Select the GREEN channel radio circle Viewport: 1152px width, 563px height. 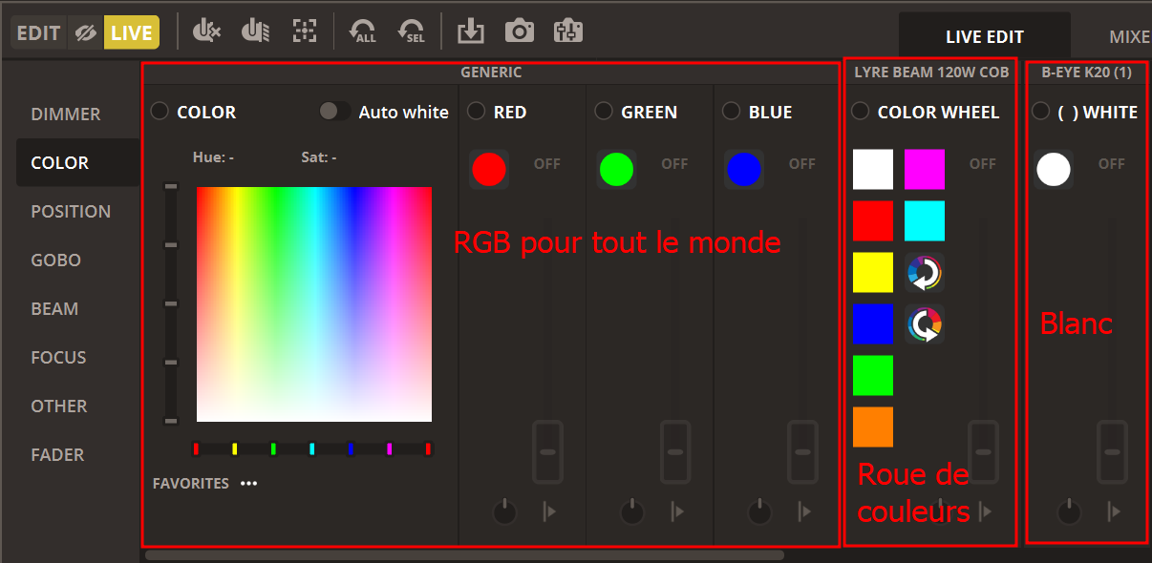click(x=604, y=111)
